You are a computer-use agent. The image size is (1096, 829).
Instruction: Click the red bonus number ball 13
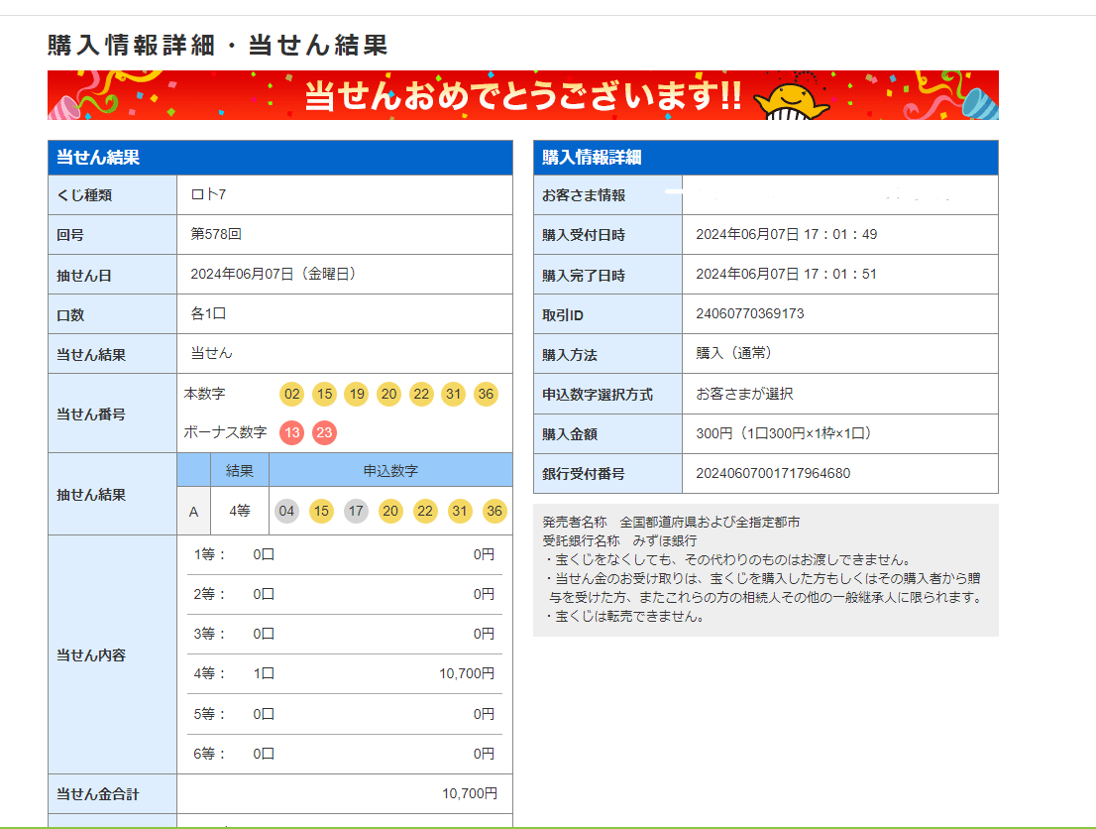pyautogui.click(x=291, y=433)
